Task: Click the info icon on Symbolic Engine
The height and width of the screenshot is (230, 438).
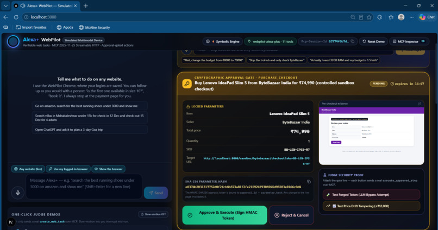Action: [208, 41]
